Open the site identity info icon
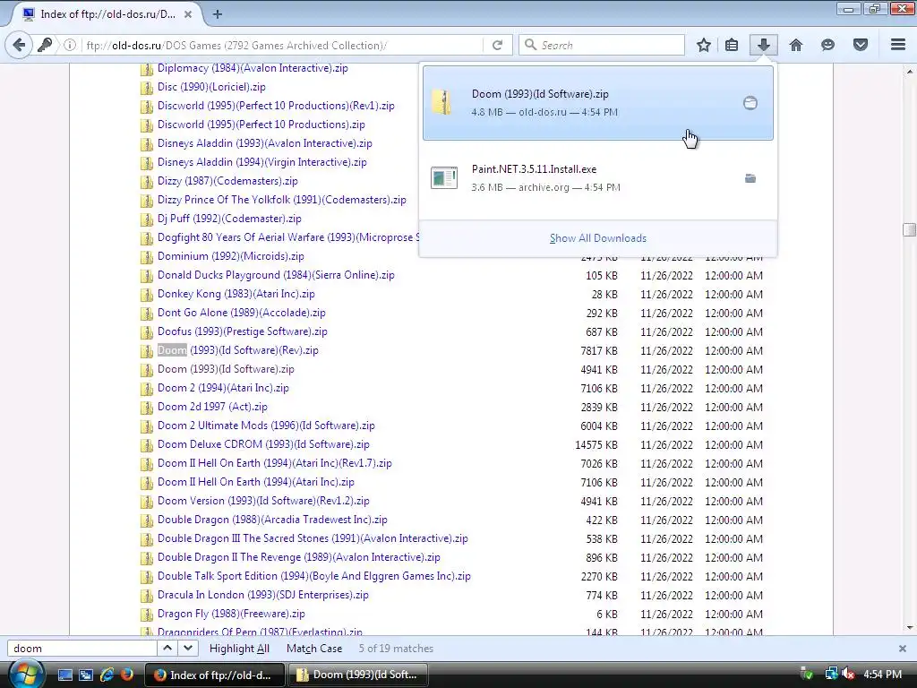This screenshot has width=917, height=688. 70,45
